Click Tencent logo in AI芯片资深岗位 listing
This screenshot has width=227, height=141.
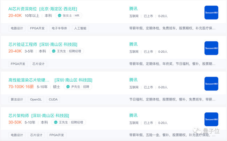pyautogui.click(x=211, y=13)
